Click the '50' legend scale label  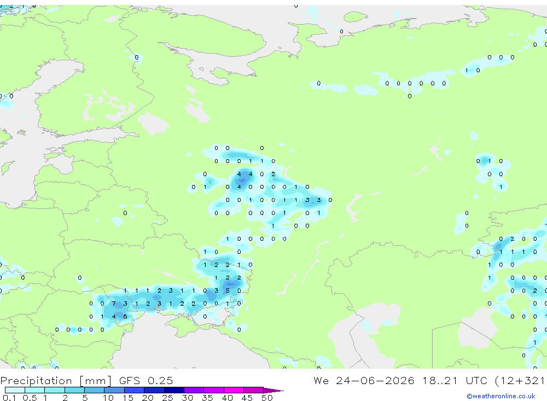click(267, 398)
